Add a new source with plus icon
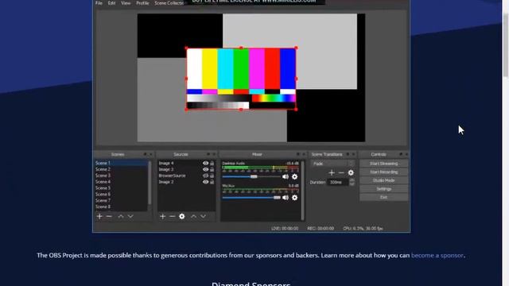The width and height of the screenshot is (509, 286). (x=162, y=216)
